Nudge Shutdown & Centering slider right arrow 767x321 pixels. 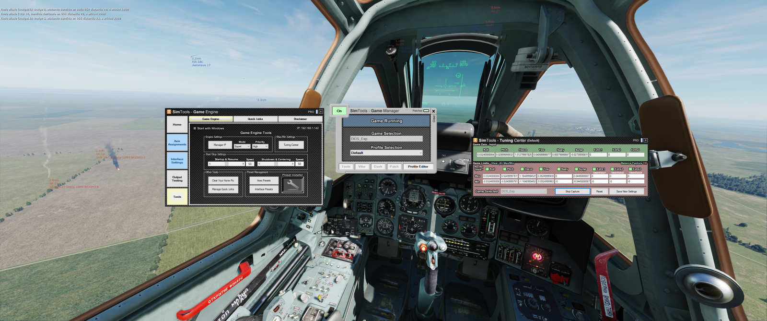(x=292, y=164)
